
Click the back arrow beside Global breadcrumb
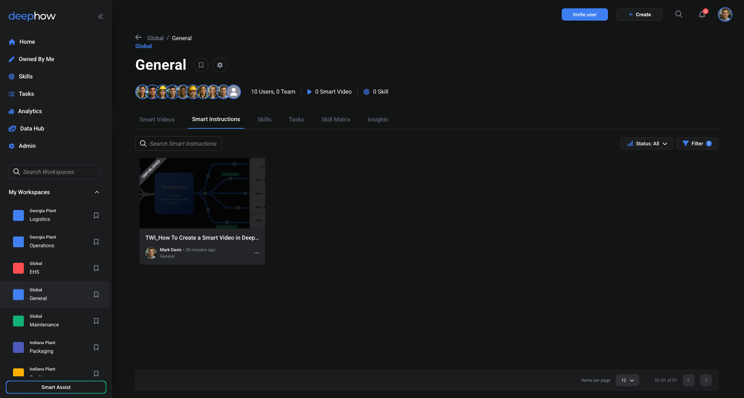pyautogui.click(x=138, y=38)
